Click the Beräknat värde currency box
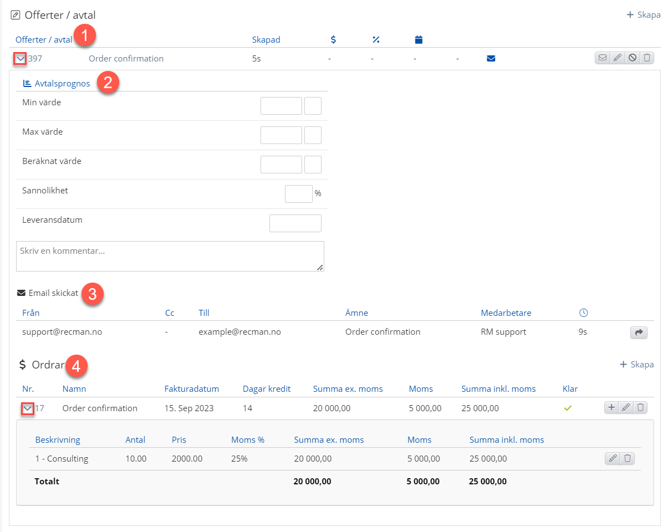 313,165
